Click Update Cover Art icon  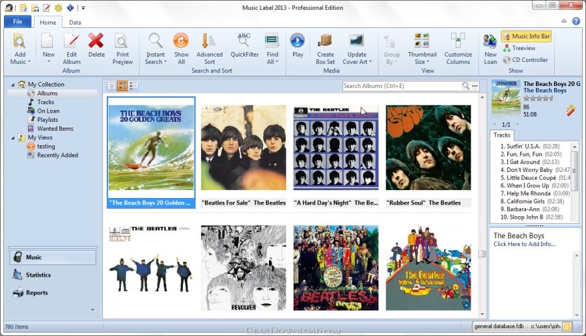tap(357, 40)
